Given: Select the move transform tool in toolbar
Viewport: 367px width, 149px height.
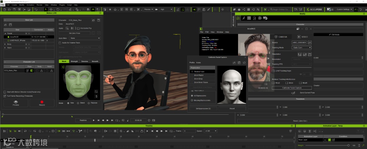Looking at the screenshot, I should coord(51,10).
